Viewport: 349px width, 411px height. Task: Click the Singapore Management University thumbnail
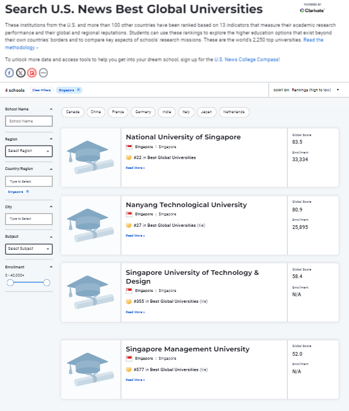[90, 369]
